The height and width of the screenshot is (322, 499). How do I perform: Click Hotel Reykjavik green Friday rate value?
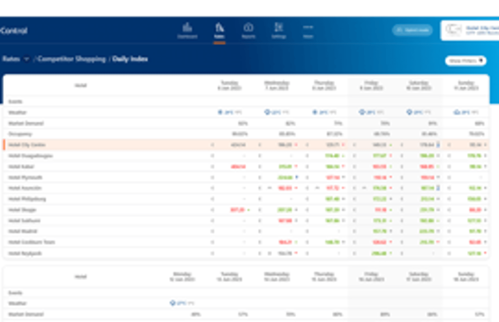[379, 253]
